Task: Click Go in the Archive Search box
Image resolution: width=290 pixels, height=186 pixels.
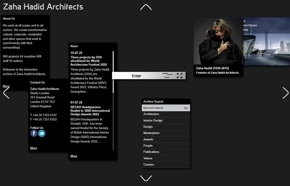Action: [186, 108]
